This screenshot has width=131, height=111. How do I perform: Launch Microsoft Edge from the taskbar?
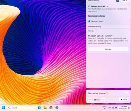click(x=39, y=108)
